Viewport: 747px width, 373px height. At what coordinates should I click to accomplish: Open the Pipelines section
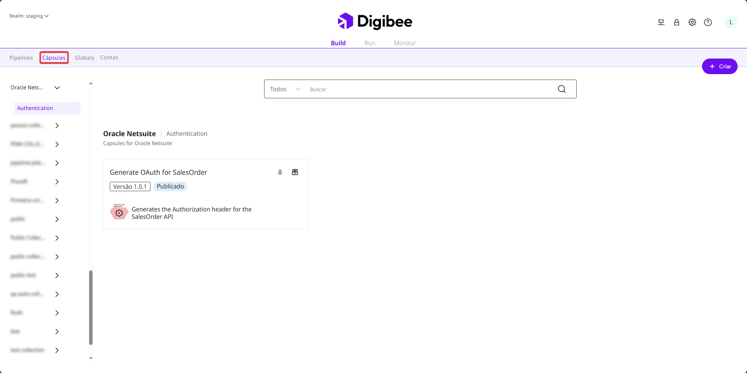(x=21, y=58)
